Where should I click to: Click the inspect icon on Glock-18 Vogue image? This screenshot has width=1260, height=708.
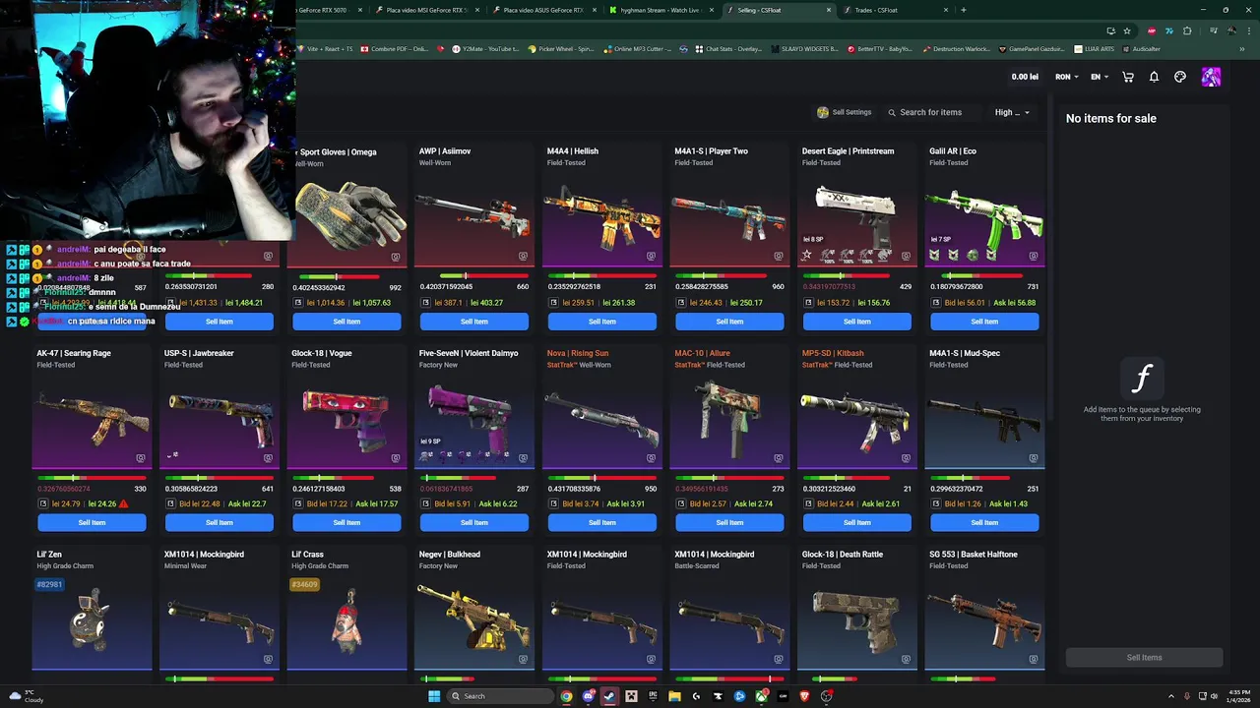coord(395,458)
